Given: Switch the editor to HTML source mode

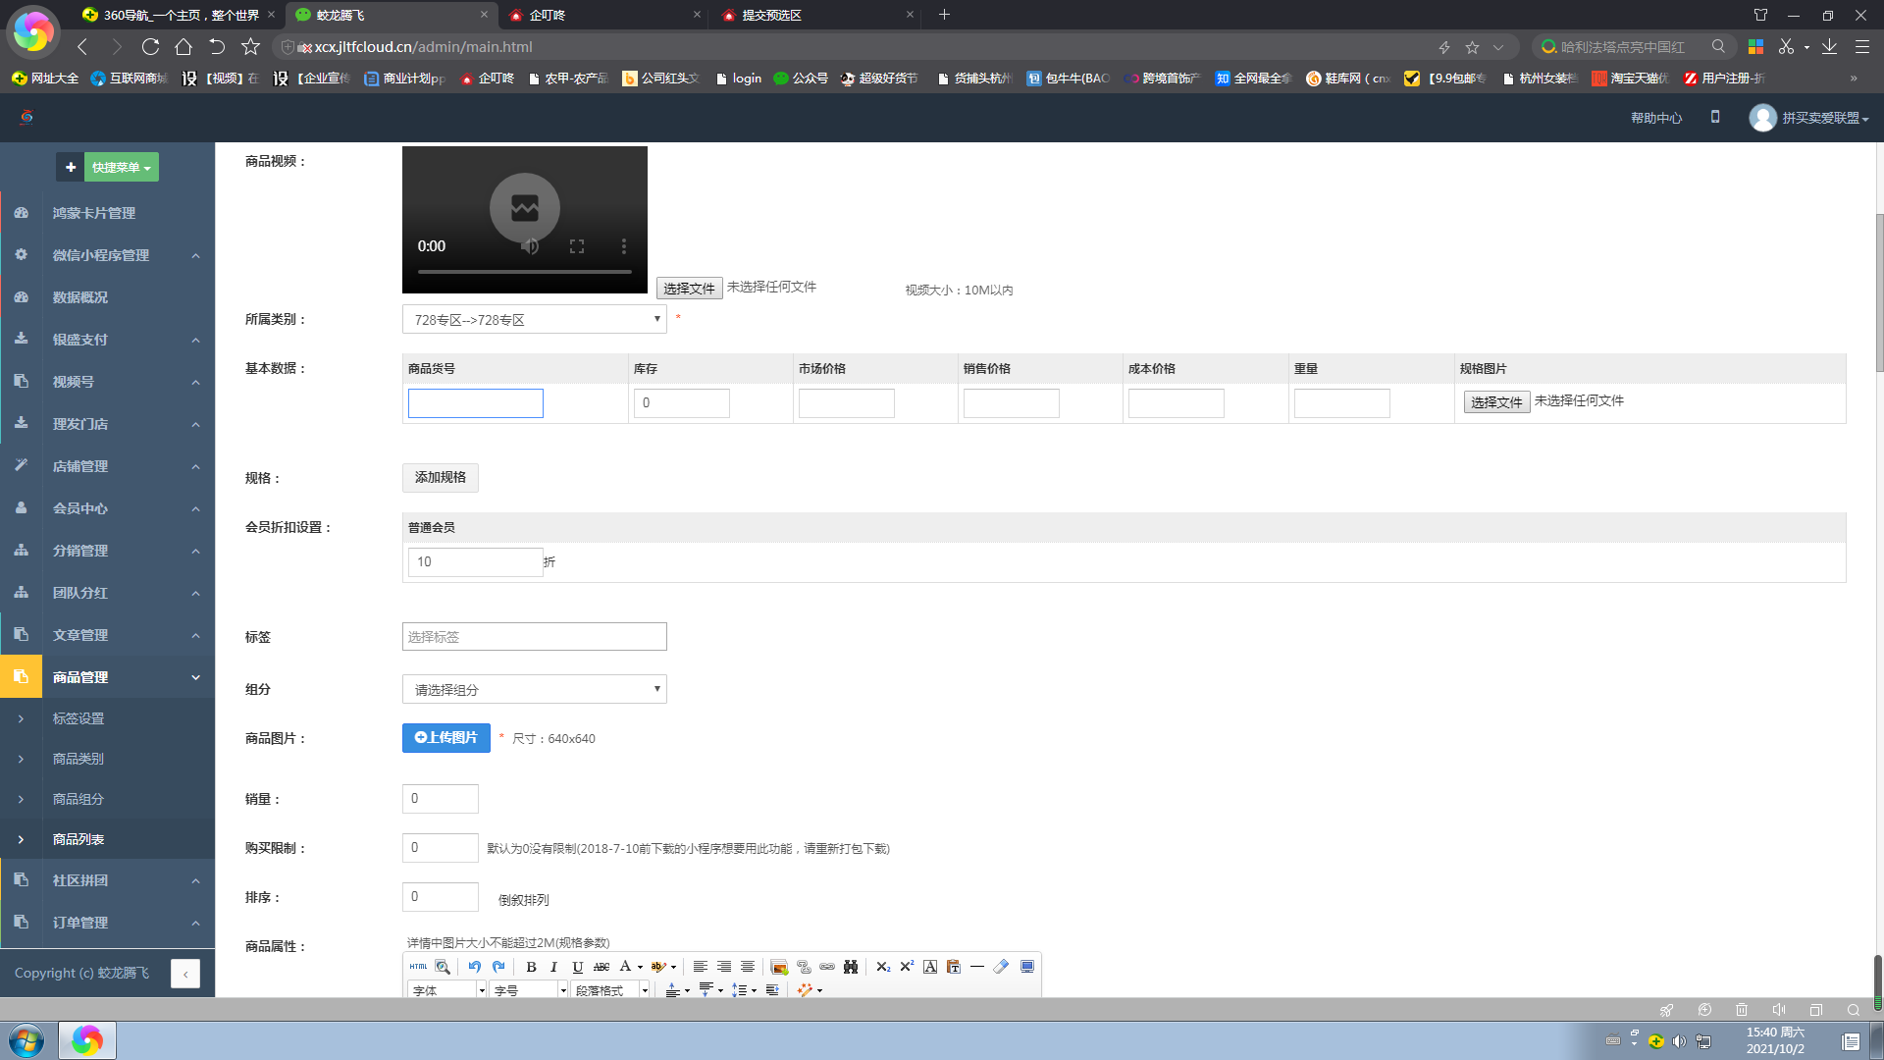Looking at the screenshot, I should click(418, 967).
